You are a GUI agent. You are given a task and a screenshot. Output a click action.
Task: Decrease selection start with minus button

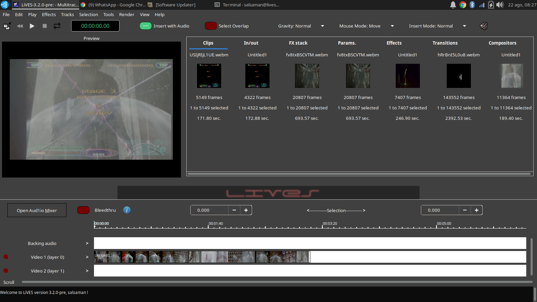pyautogui.click(x=234, y=210)
